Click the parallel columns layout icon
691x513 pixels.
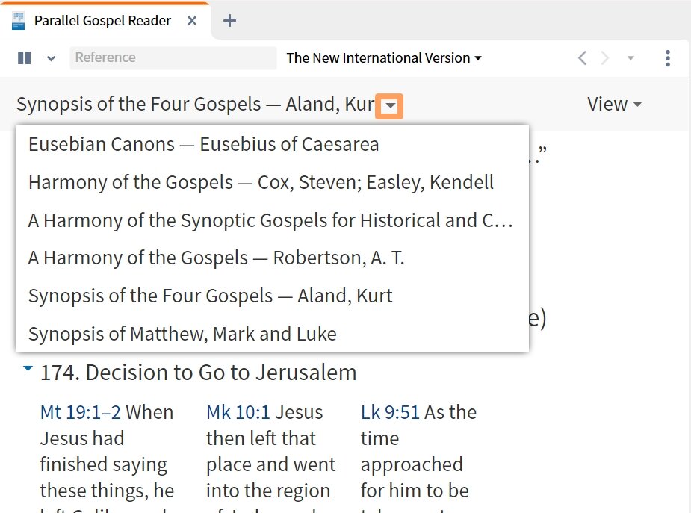pos(24,58)
